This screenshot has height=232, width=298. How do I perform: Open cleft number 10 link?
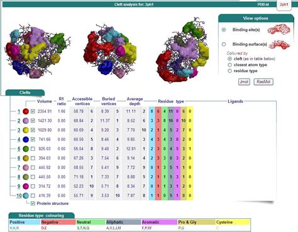[x=19, y=196]
